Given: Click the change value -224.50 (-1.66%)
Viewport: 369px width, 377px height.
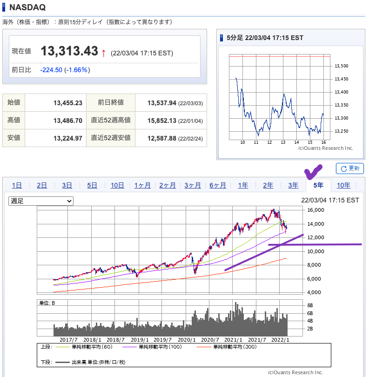Looking at the screenshot, I should click(x=65, y=70).
